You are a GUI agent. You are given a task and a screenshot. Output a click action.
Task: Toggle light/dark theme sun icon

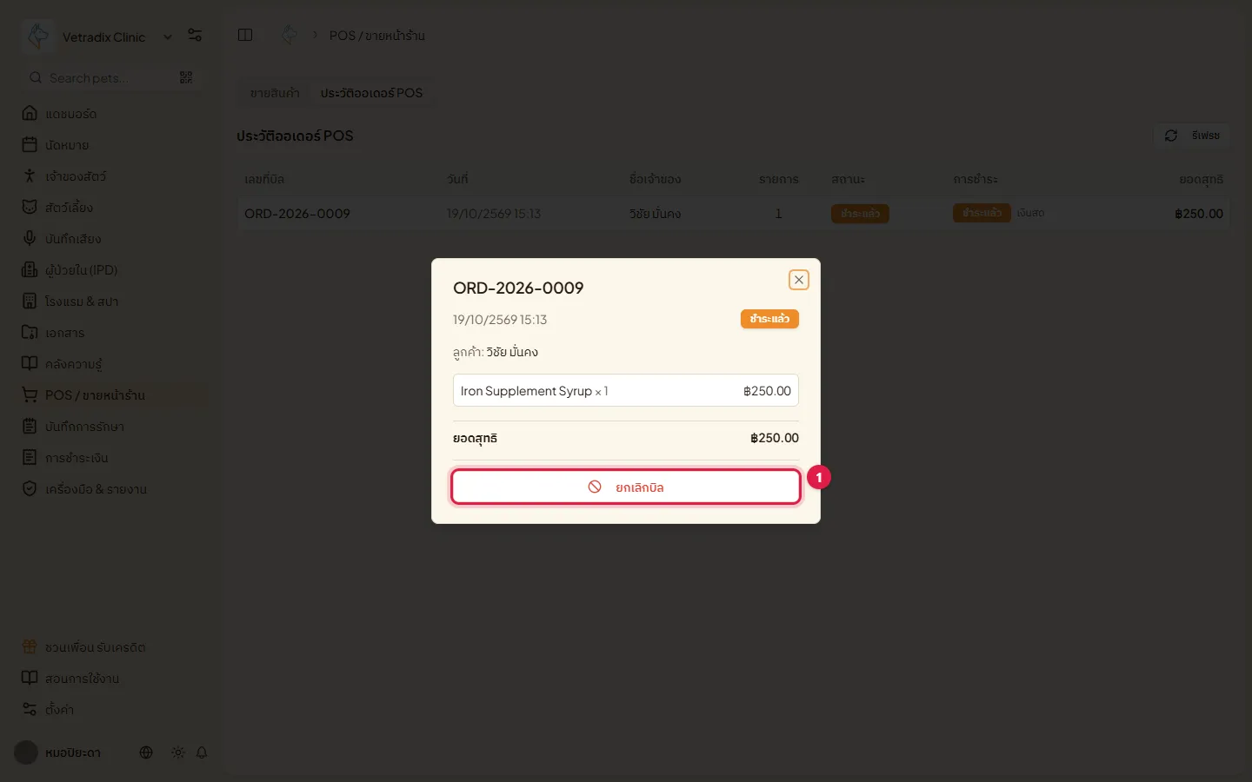click(178, 752)
